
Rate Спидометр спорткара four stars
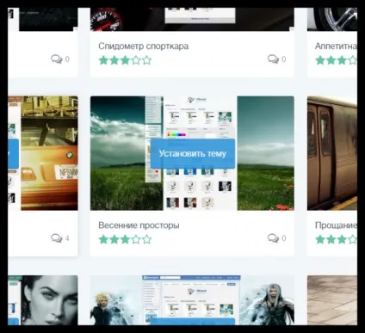136,60
